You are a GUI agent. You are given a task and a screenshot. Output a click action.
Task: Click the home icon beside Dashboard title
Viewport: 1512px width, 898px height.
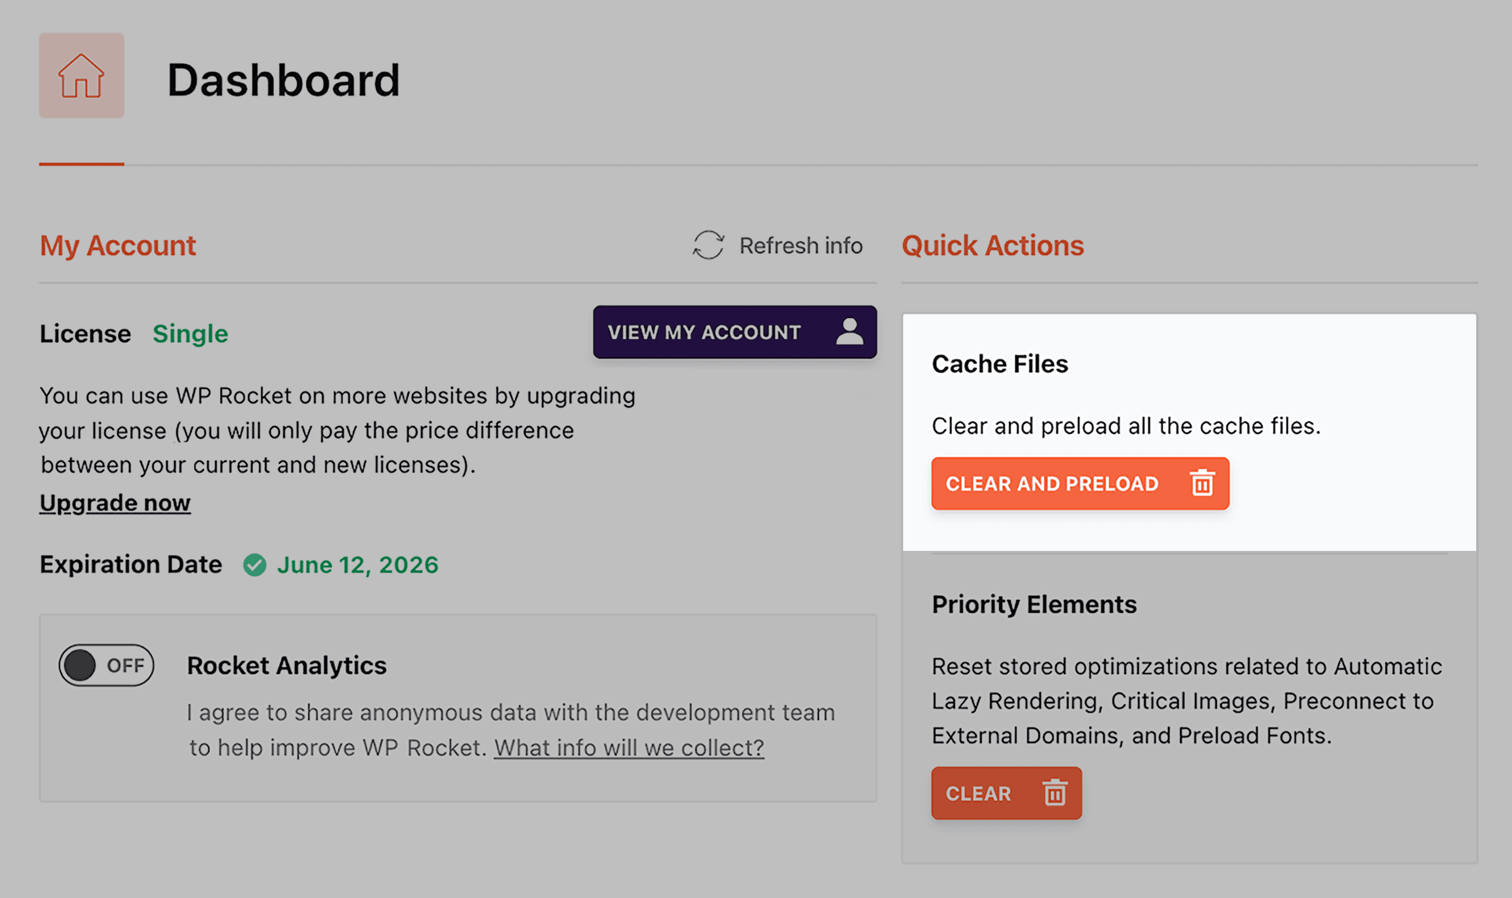[x=82, y=76]
